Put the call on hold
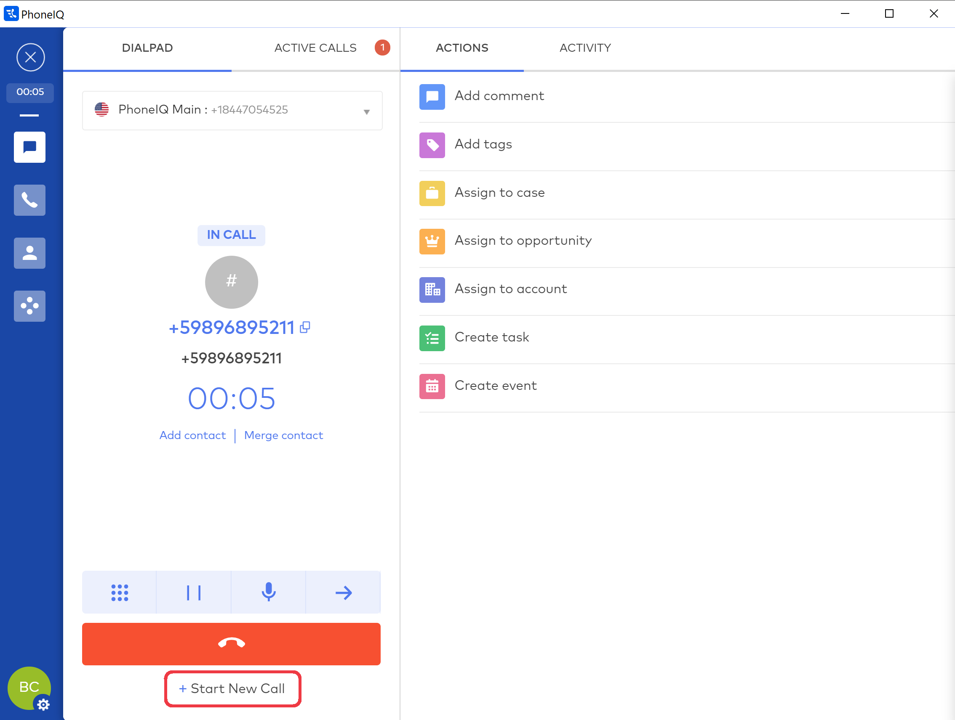The height and width of the screenshot is (720, 955). click(x=193, y=593)
